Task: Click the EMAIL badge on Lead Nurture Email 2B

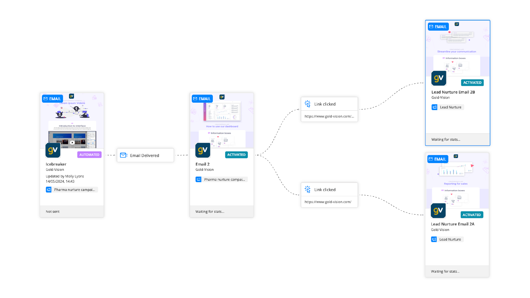Action: tap(438, 27)
